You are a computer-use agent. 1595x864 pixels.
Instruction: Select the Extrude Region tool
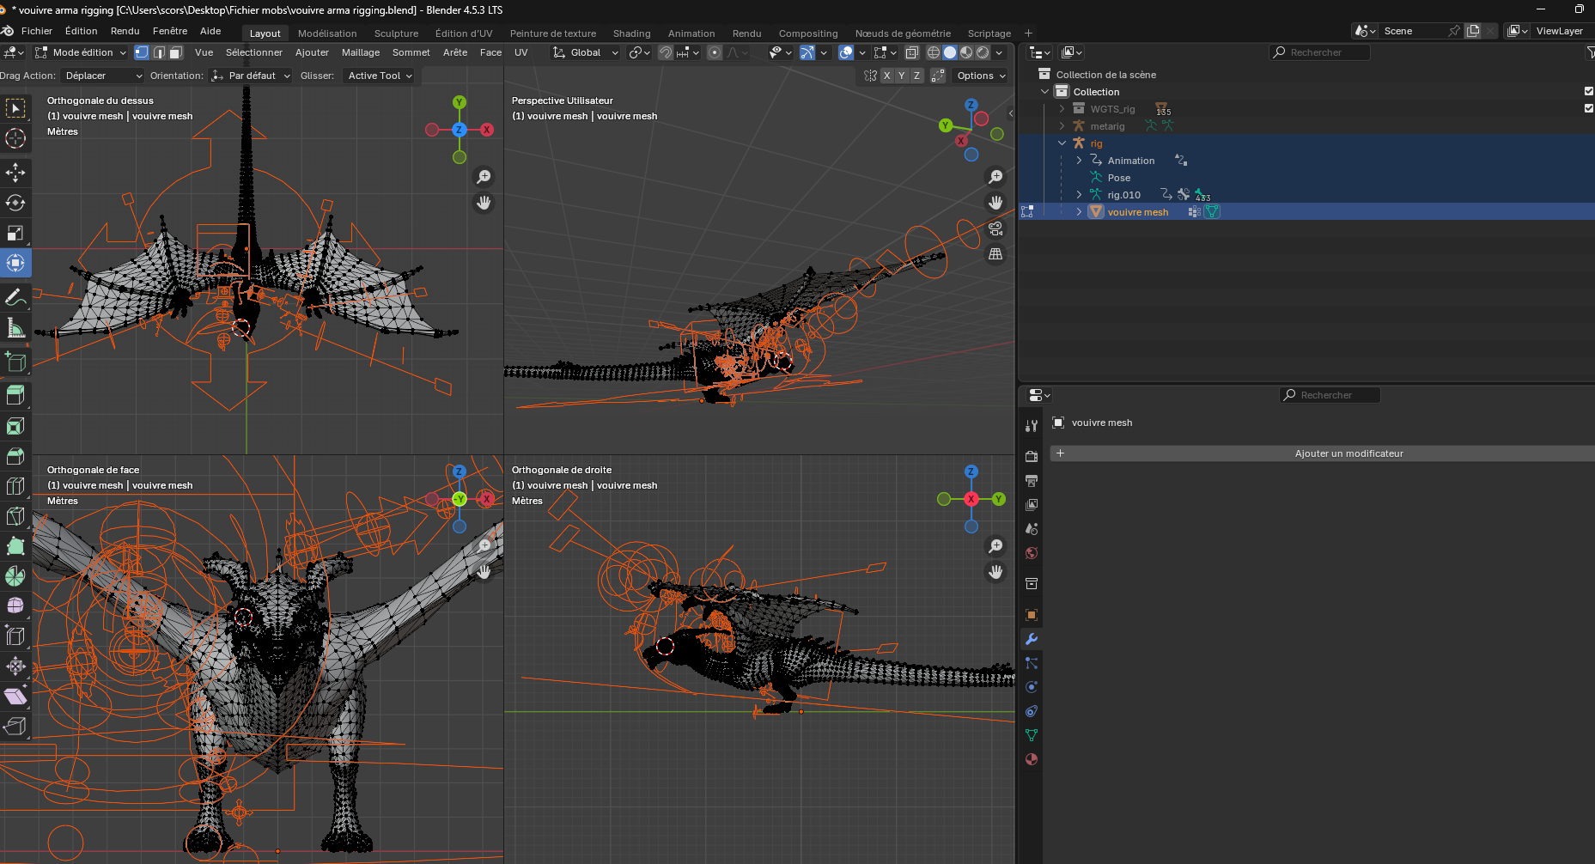coord(15,395)
